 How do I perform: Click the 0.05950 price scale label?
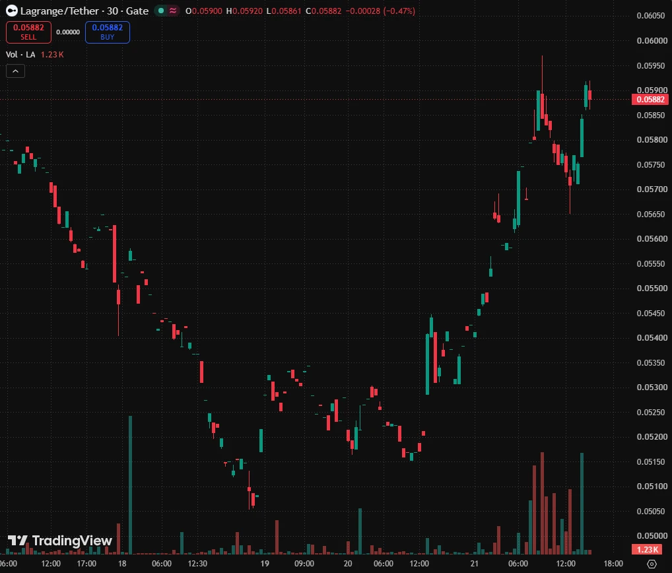click(x=652, y=65)
